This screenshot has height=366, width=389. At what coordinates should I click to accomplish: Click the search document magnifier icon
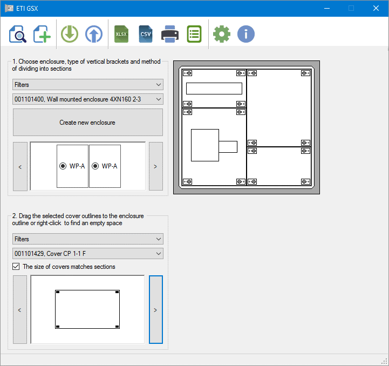click(x=18, y=34)
